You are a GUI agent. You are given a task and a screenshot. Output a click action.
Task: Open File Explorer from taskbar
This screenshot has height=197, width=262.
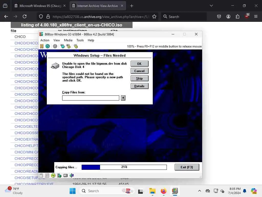[x=152, y=191]
